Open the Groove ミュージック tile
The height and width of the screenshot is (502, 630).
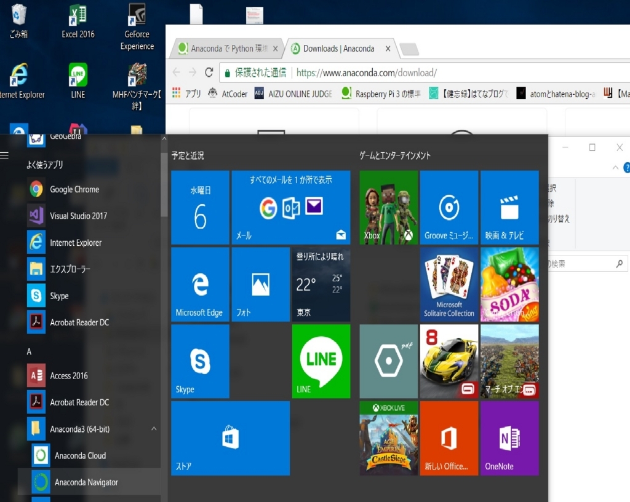click(x=449, y=207)
